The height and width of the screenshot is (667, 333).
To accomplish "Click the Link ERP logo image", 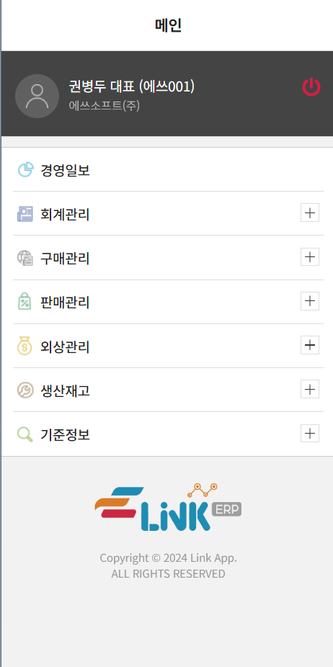I will pos(168,507).
